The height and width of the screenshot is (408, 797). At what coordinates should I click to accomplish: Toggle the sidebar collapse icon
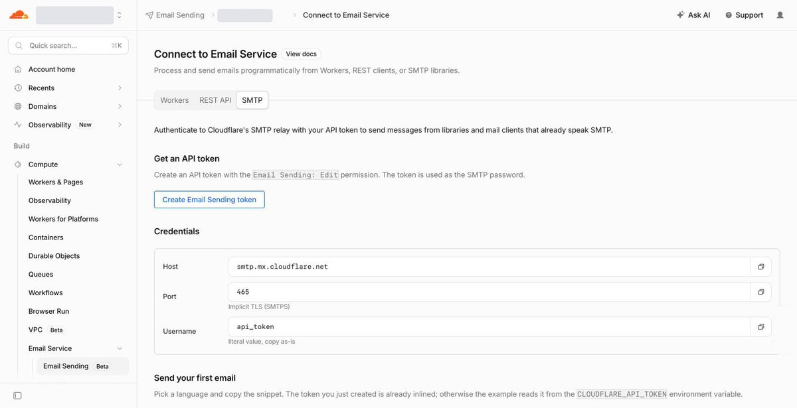(17, 395)
